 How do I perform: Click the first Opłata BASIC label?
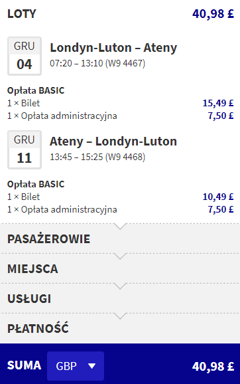[36, 90]
